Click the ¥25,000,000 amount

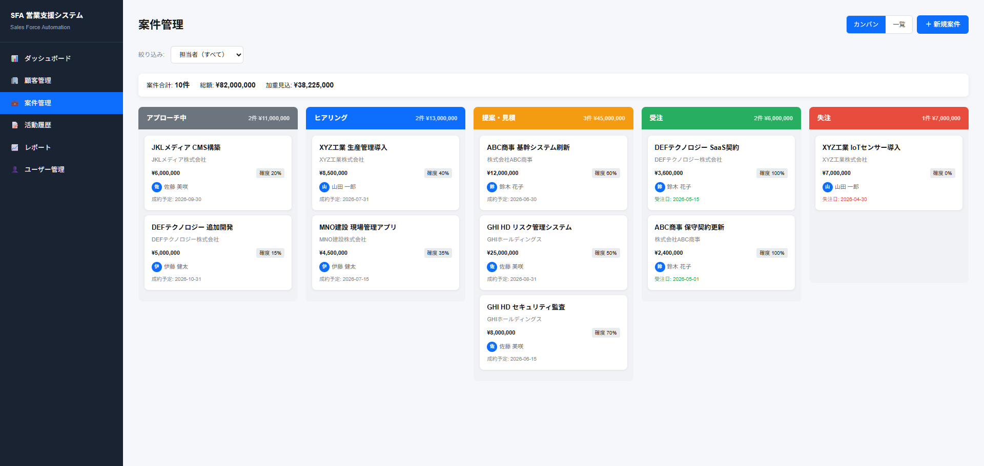coord(503,253)
